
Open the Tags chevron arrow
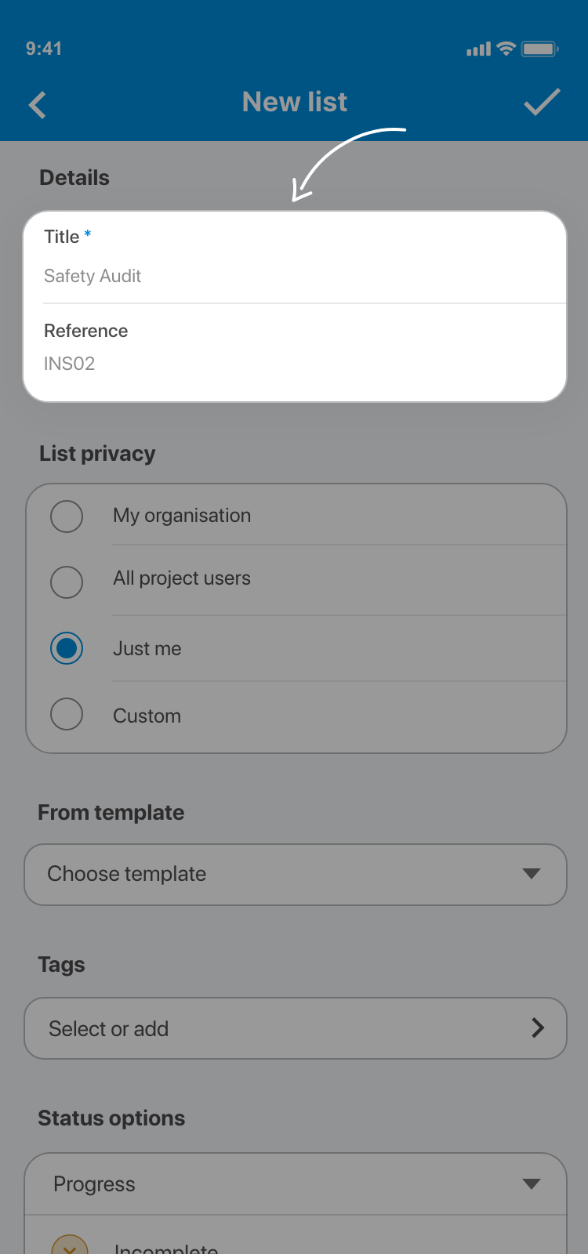click(x=538, y=1027)
